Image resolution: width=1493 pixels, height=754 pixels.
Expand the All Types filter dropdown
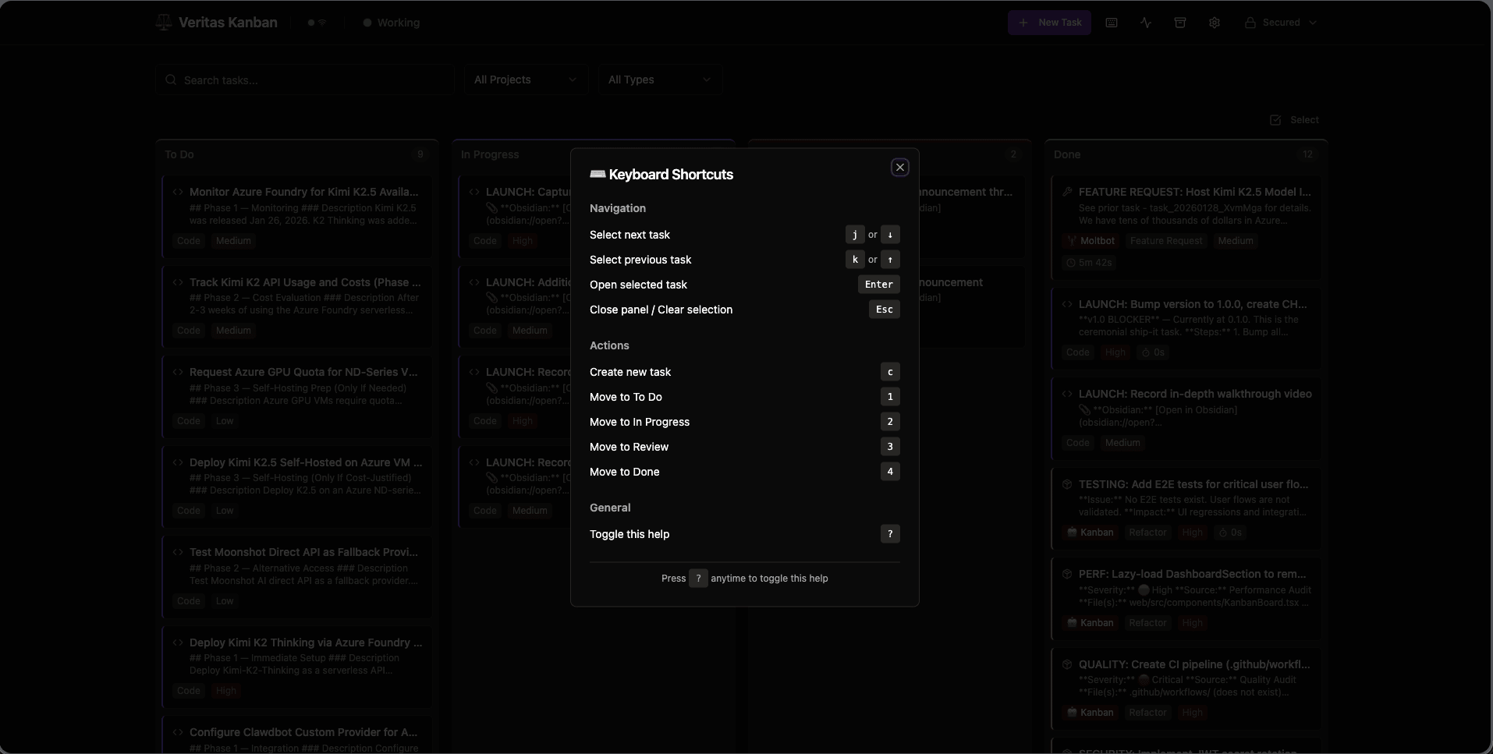pos(659,80)
